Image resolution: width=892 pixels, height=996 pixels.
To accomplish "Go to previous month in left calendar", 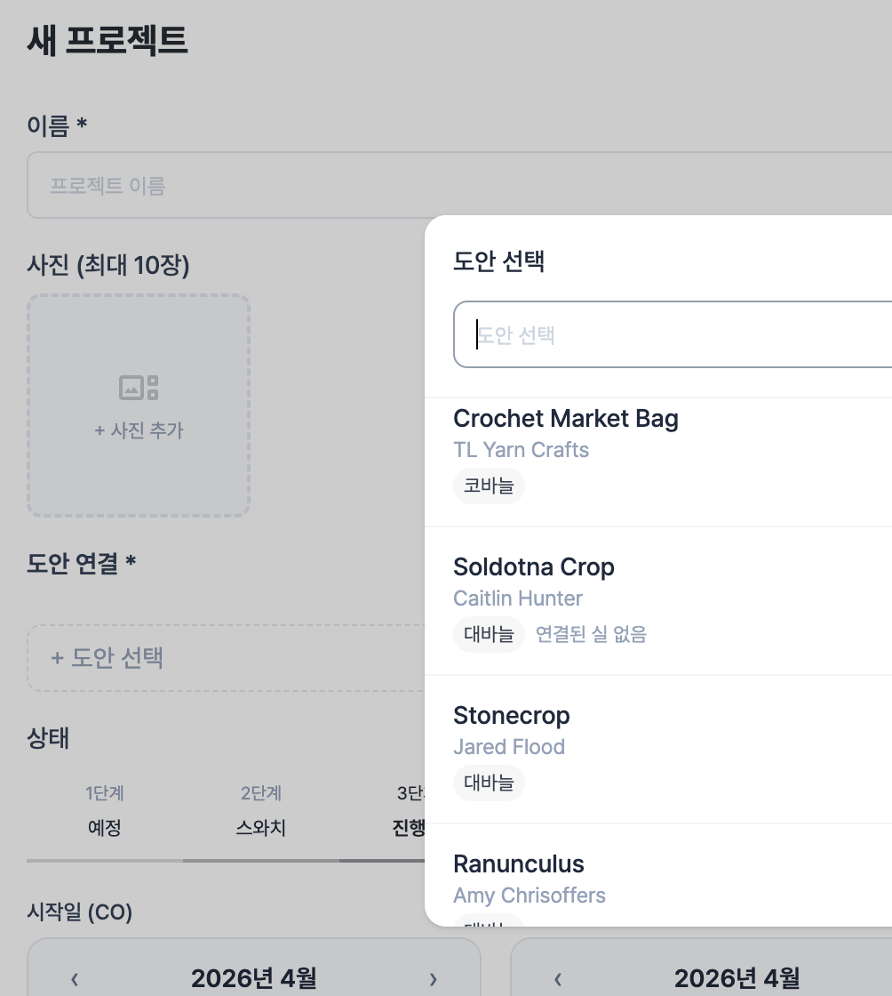I will pyautogui.click(x=75, y=980).
